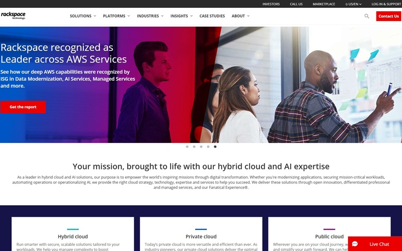Open the Industries nav item
This screenshot has width=402, height=251.
[x=148, y=16]
